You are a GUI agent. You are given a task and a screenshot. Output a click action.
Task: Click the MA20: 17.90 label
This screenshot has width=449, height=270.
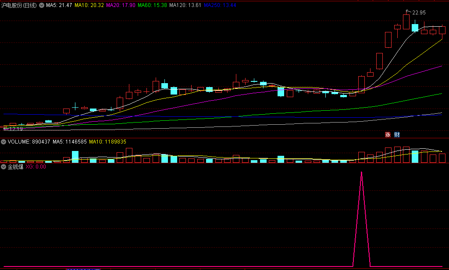click(x=121, y=5)
